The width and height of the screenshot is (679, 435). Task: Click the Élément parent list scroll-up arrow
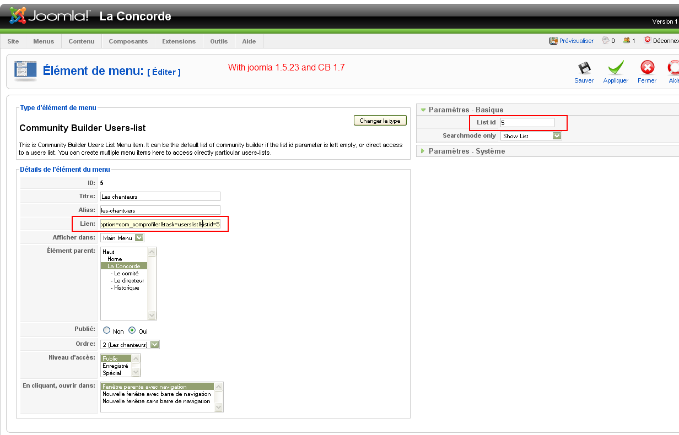pos(152,252)
